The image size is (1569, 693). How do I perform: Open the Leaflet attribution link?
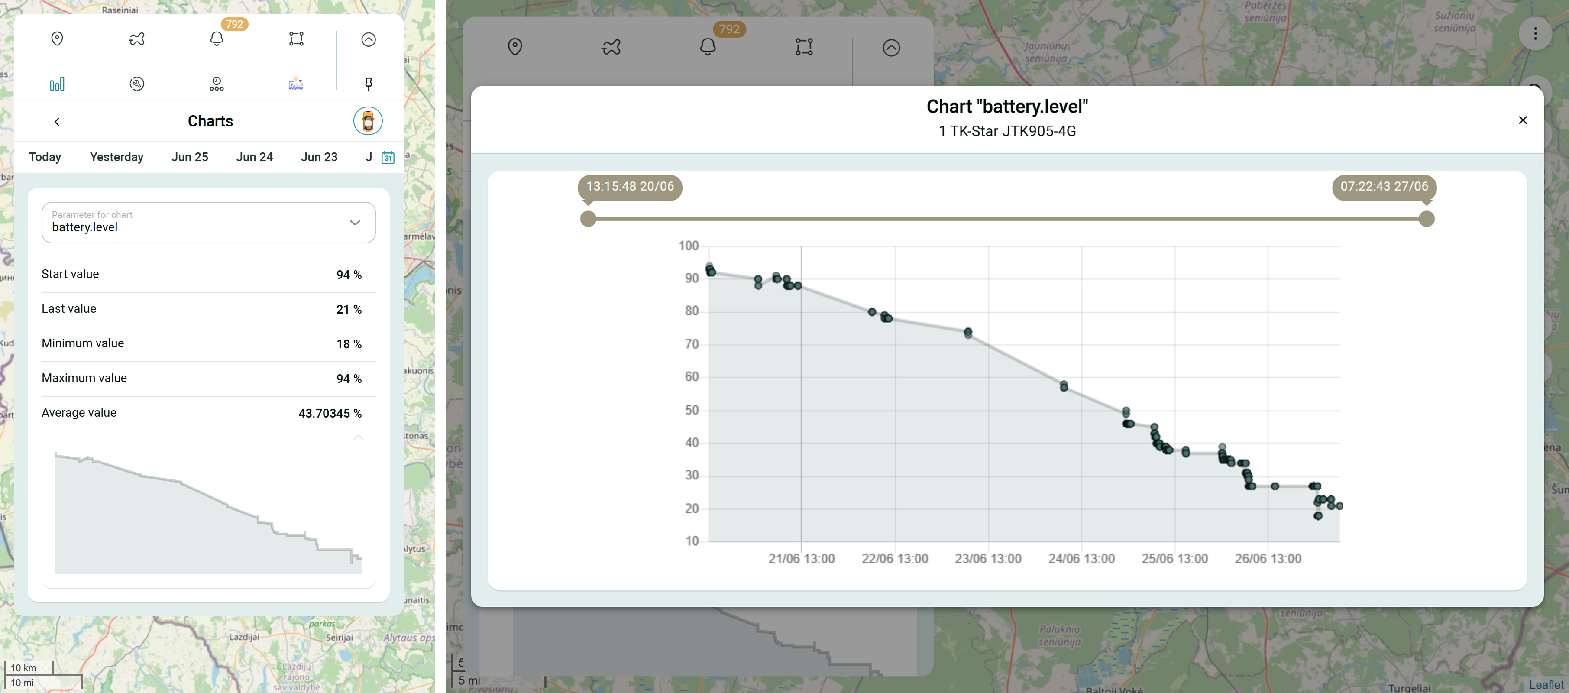click(1546, 684)
